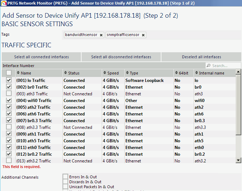Click the Internal name column header
The image size is (242, 191).
tap(215, 73)
